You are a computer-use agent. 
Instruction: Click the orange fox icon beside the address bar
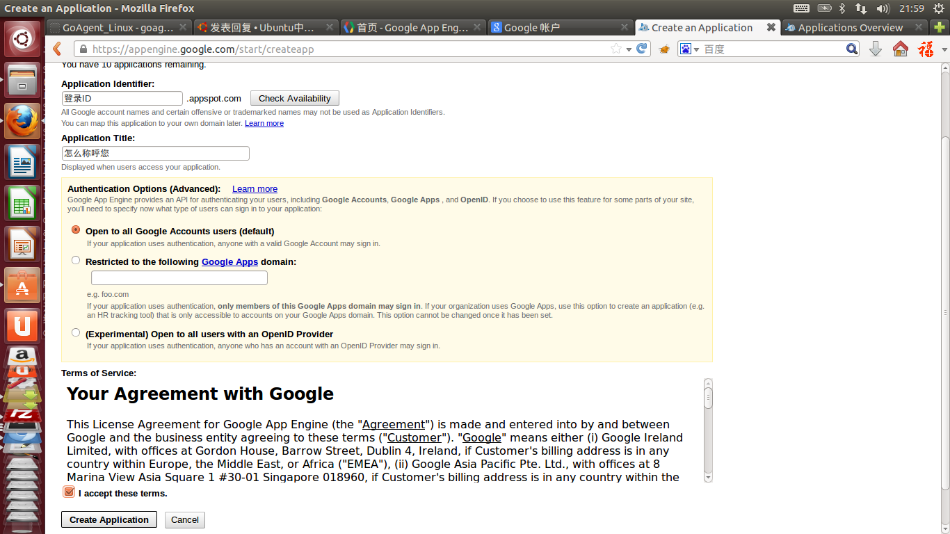point(664,49)
